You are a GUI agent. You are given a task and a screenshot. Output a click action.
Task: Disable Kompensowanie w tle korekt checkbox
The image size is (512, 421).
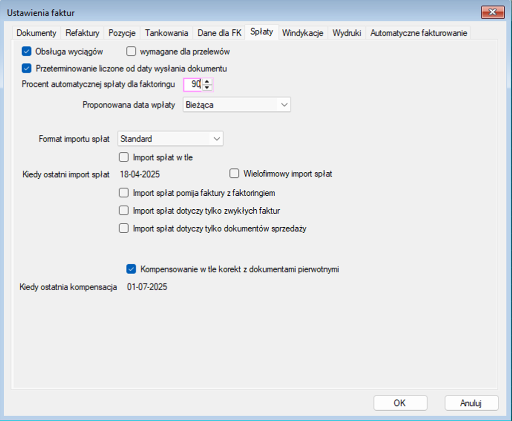click(131, 269)
